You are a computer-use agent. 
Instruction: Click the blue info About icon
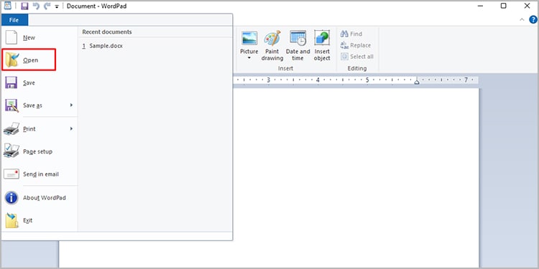pyautogui.click(x=11, y=198)
